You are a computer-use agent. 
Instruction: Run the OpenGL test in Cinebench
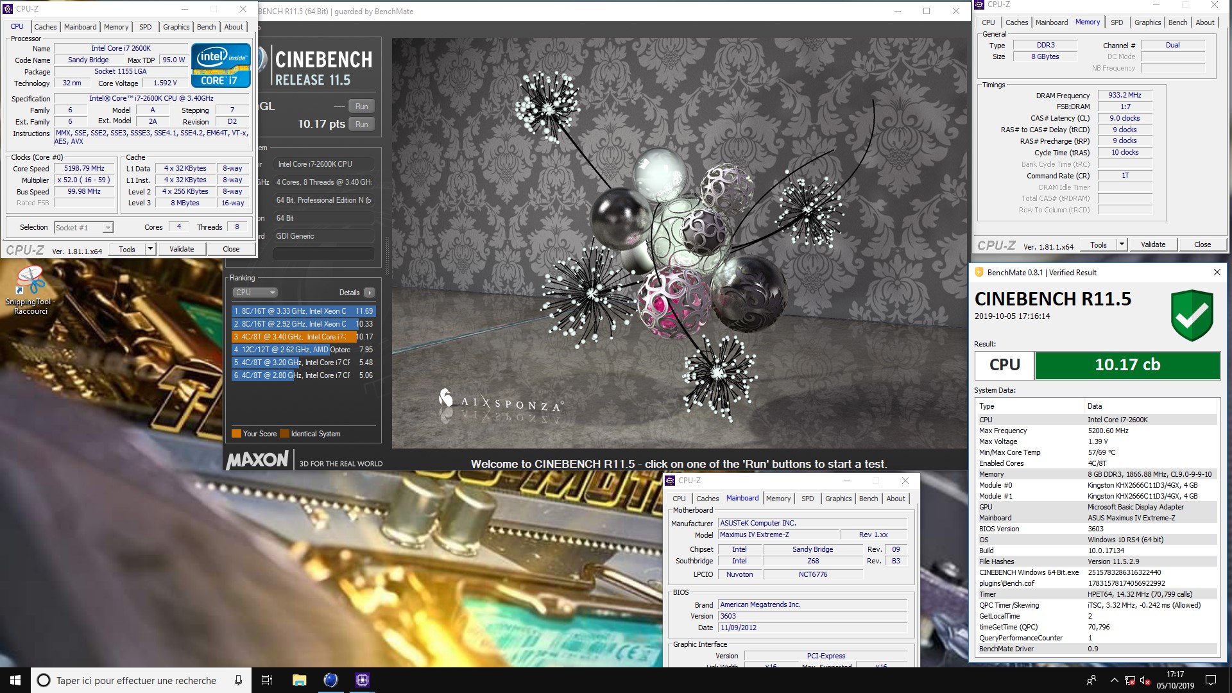click(x=362, y=107)
